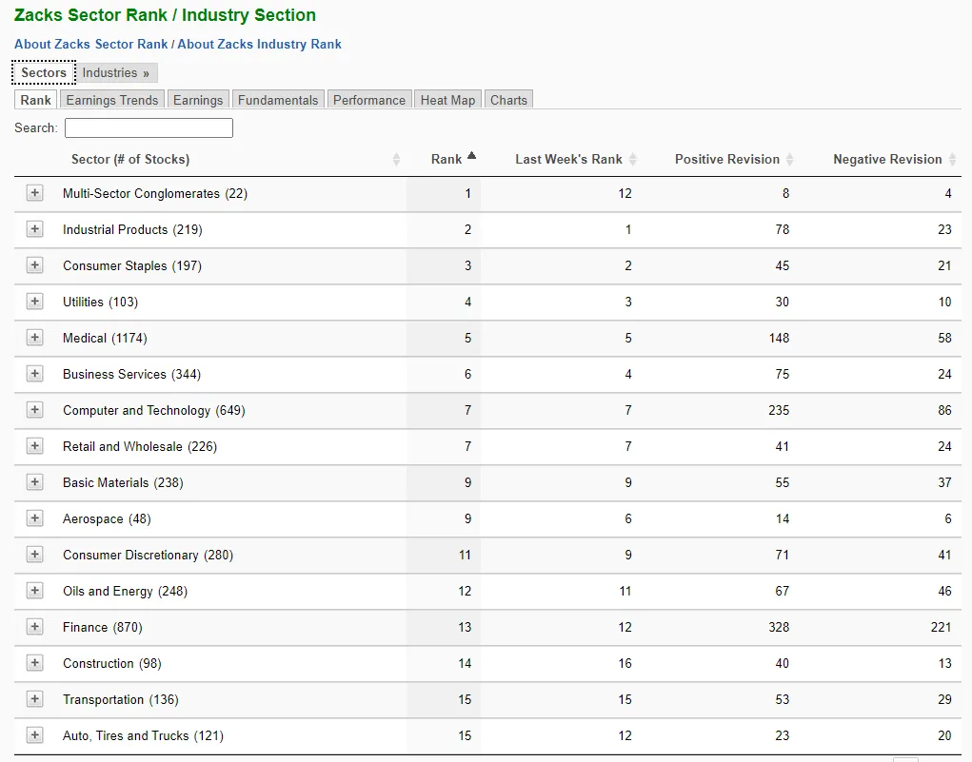Expand the Computer and Technology row

pos(34,410)
